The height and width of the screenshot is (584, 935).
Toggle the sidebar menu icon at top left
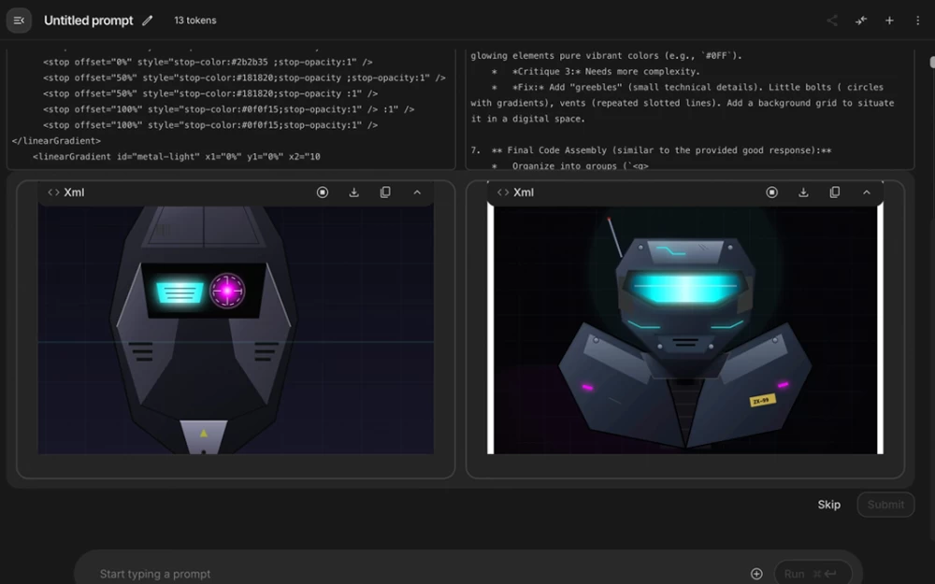pyautogui.click(x=19, y=21)
